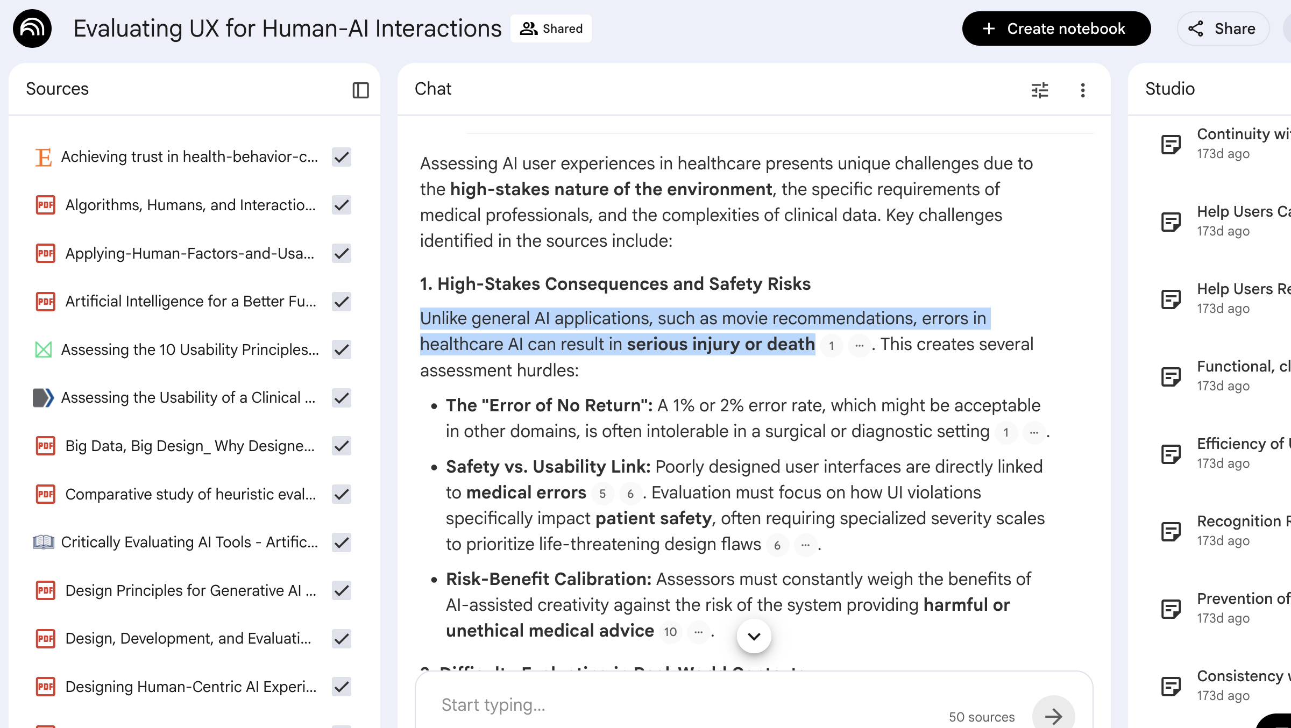Screen dimensions: 1291x728
Task: Open citation 1 after serious injury or death
Action: click(x=832, y=346)
